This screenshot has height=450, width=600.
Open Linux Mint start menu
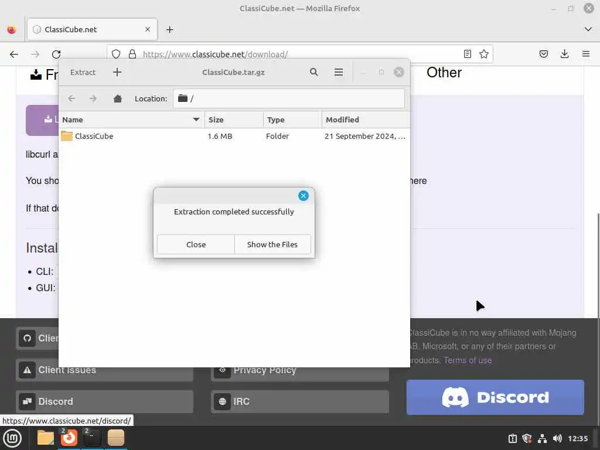(12, 438)
